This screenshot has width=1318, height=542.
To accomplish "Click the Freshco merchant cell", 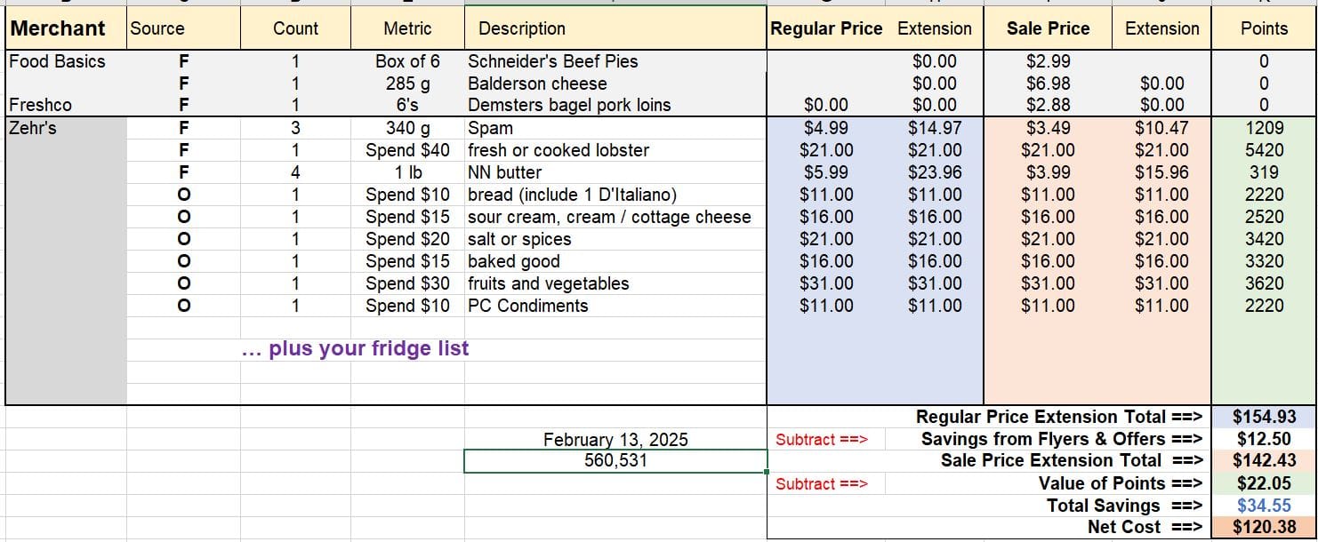I will (66, 105).
